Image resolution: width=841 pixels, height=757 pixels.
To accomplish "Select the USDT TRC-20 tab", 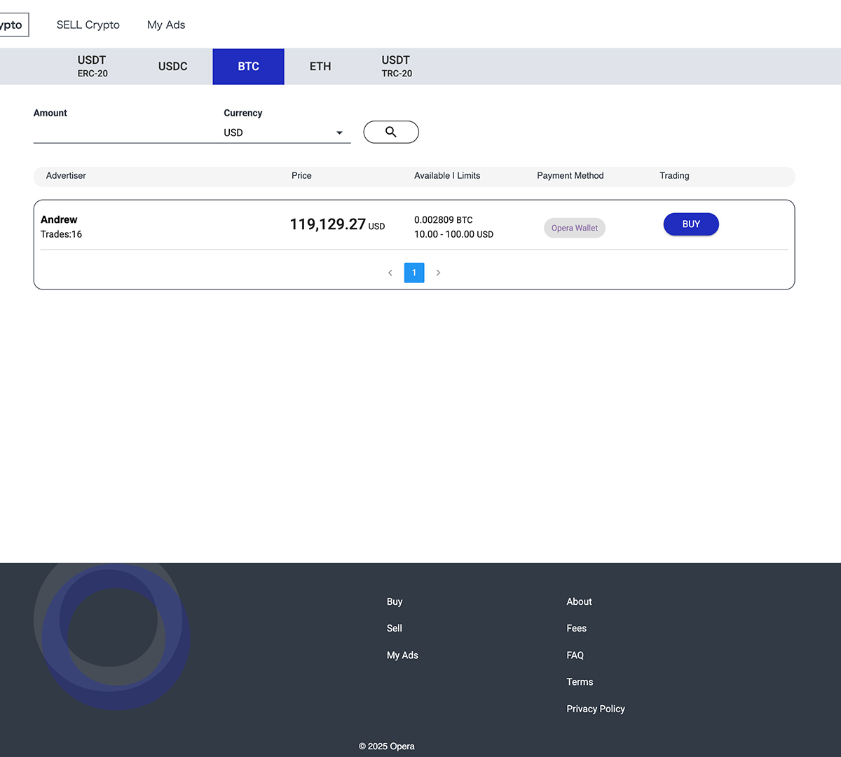I will (x=397, y=67).
